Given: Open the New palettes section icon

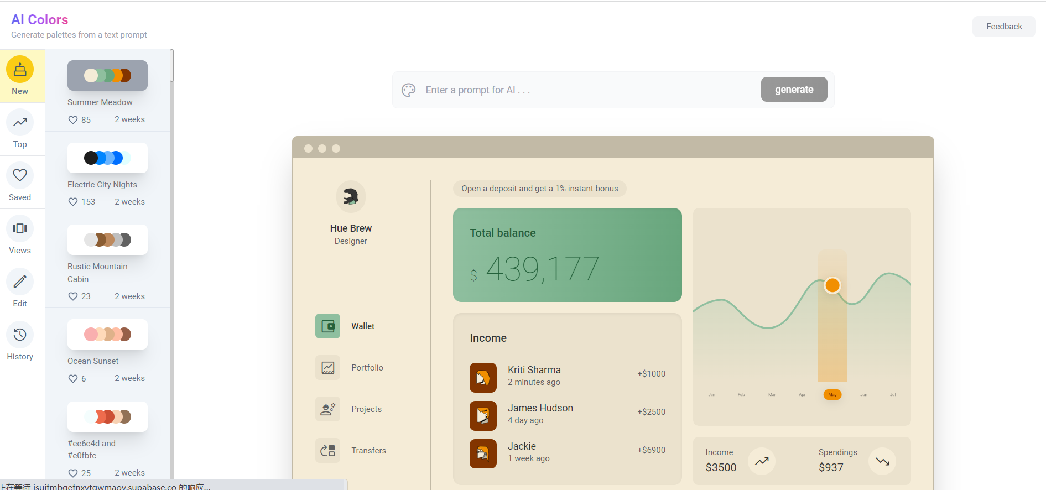Looking at the screenshot, I should pos(20,70).
